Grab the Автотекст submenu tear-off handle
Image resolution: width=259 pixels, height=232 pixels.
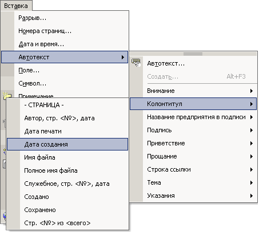click(x=193, y=54)
